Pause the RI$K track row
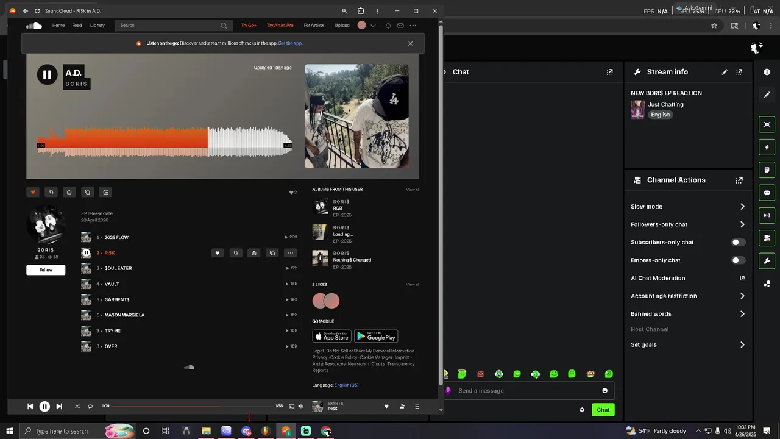The image size is (780, 439). click(x=86, y=253)
